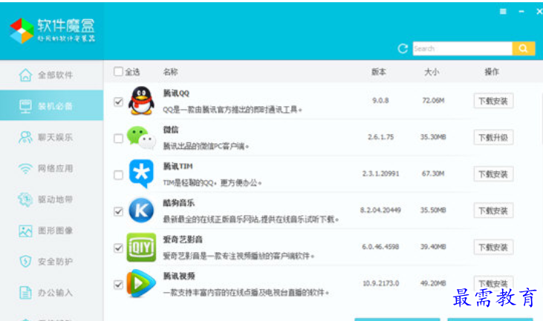Open the 办公输入 category

point(51,293)
